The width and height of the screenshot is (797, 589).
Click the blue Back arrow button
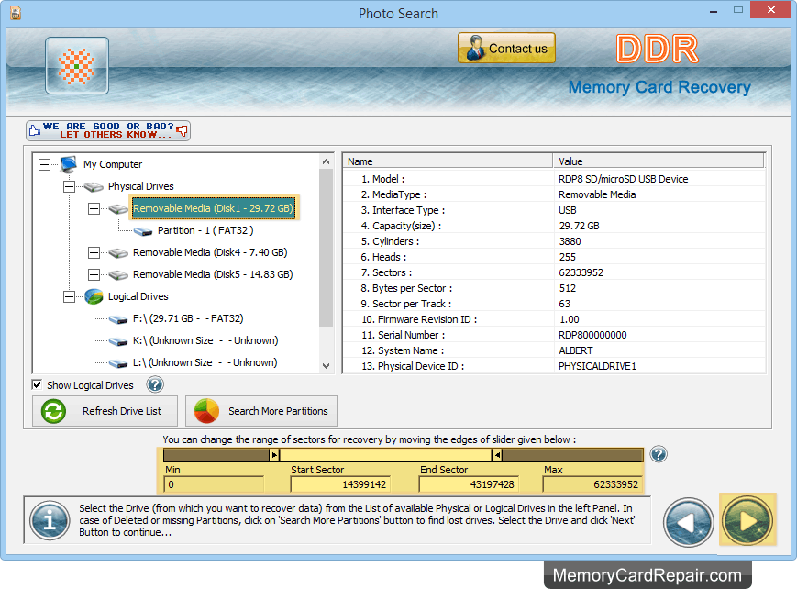tap(689, 521)
